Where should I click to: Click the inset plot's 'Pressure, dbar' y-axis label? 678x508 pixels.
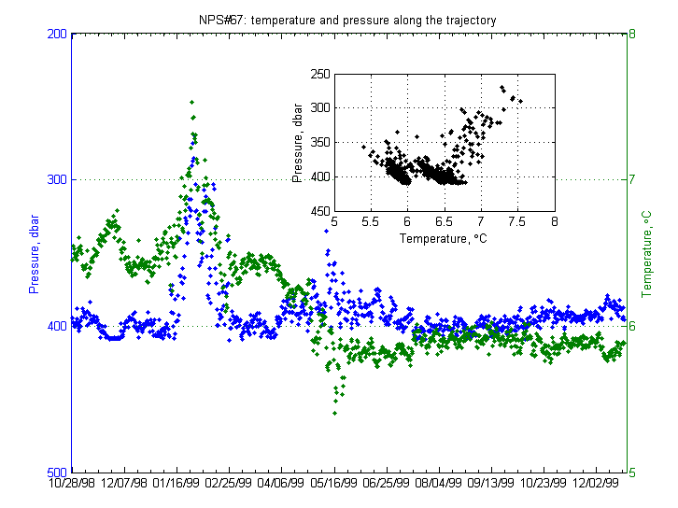(298, 146)
